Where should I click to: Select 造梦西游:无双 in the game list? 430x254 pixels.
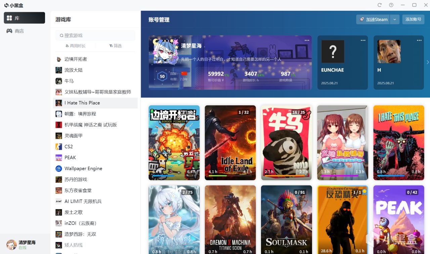coord(95,234)
